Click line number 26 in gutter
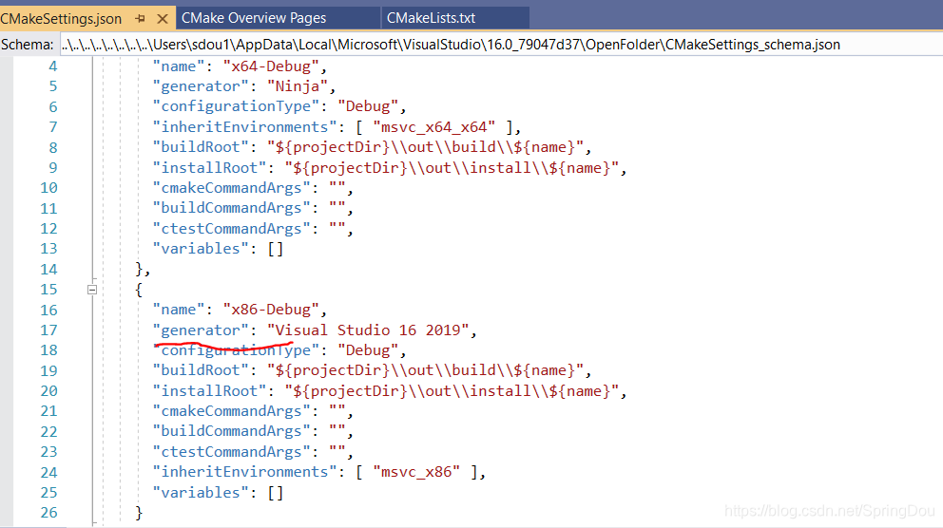943x528 pixels. [48, 513]
